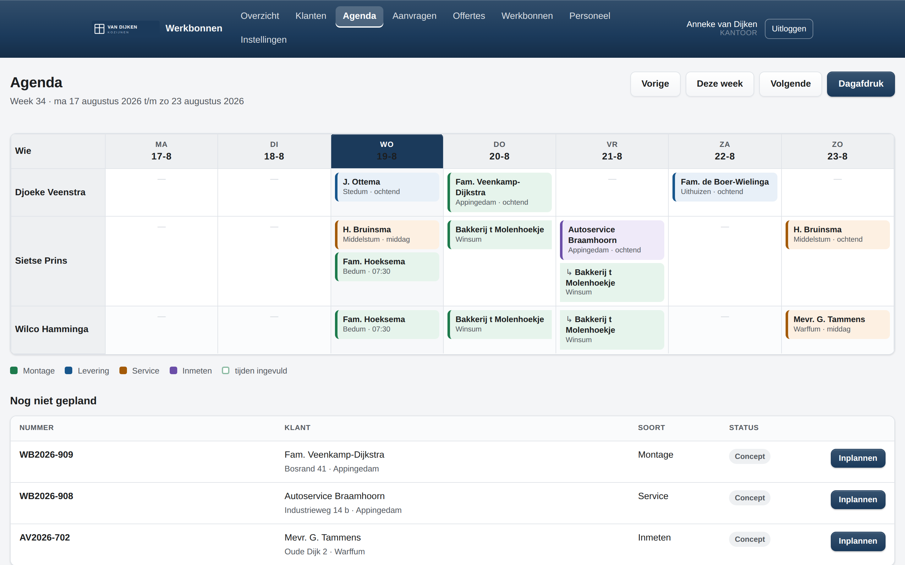Open Wilco Hamminga's Thursday Bakkerij t Molenhoekje card

pyautogui.click(x=500, y=324)
